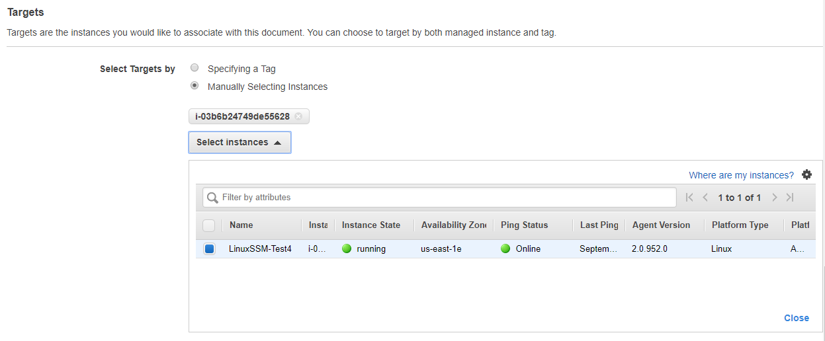Sort by the Instance State column
The width and height of the screenshot is (825, 341).
pyautogui.click(x=371, y=225)
